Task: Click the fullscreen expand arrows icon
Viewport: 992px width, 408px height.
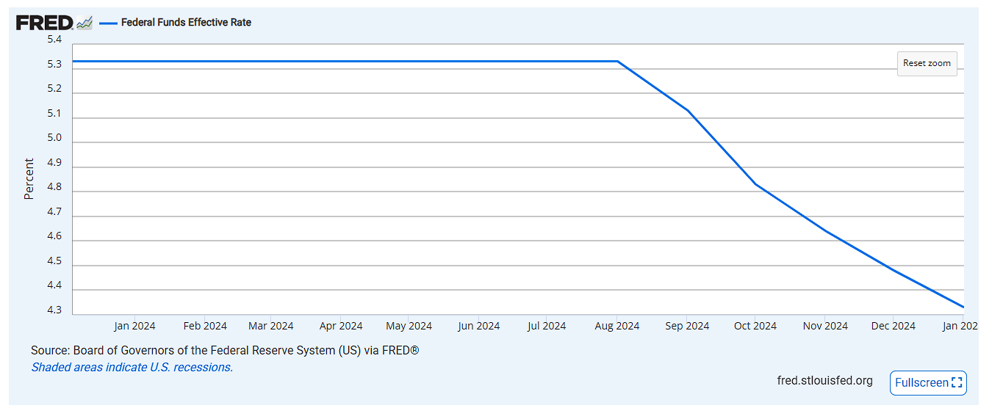Action: point(956,382)
